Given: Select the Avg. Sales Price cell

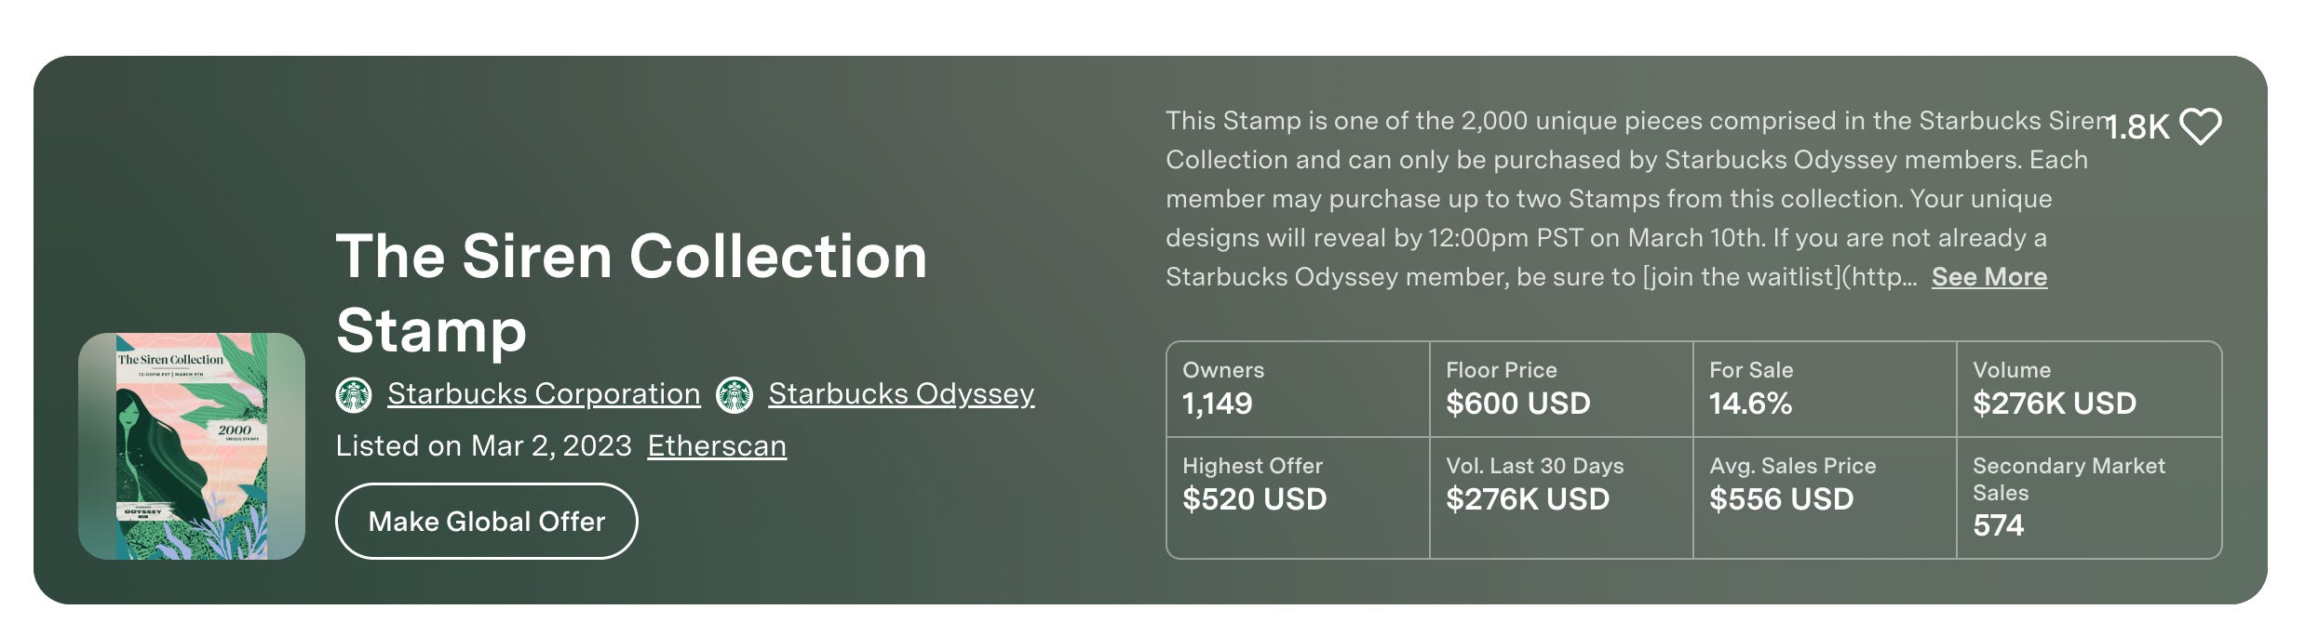Looking at the screenshot, I should tap(1825, 497).
